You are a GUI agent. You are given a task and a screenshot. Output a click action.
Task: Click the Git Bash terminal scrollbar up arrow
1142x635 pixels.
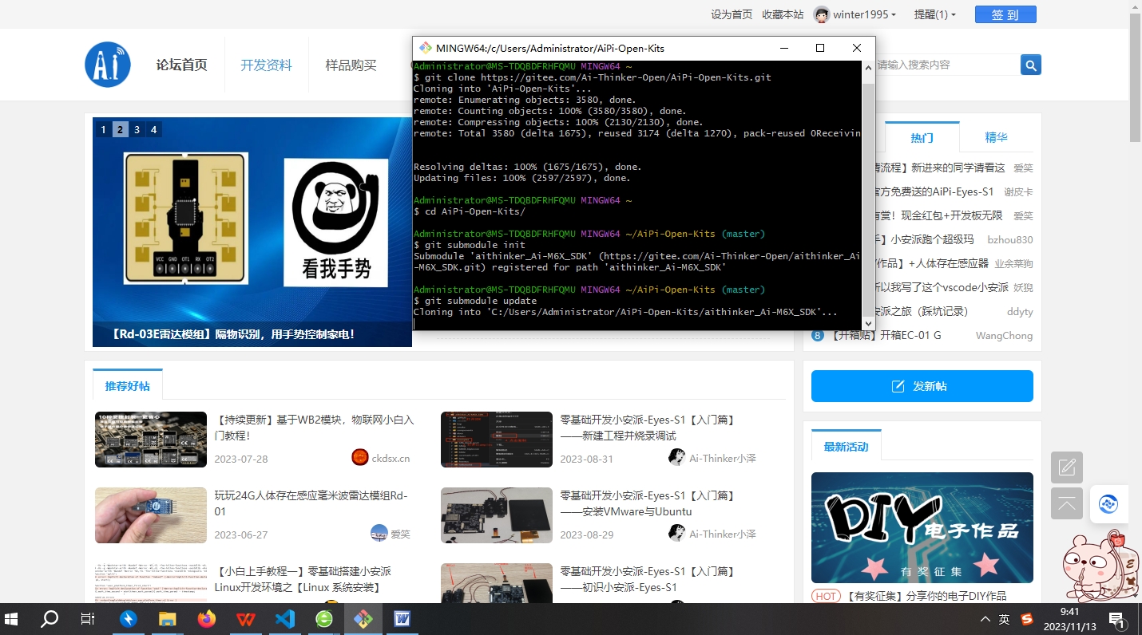pyautogui.click(x=868, y=67)
